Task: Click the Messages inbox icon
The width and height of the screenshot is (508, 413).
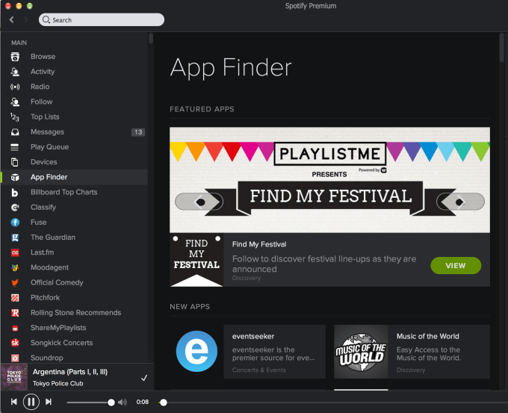Action: 15,132
